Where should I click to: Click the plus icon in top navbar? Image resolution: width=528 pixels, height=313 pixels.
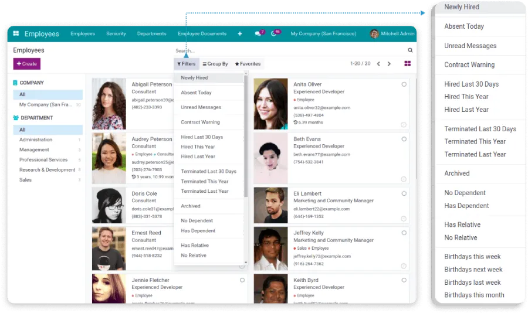tap(239, 34)
